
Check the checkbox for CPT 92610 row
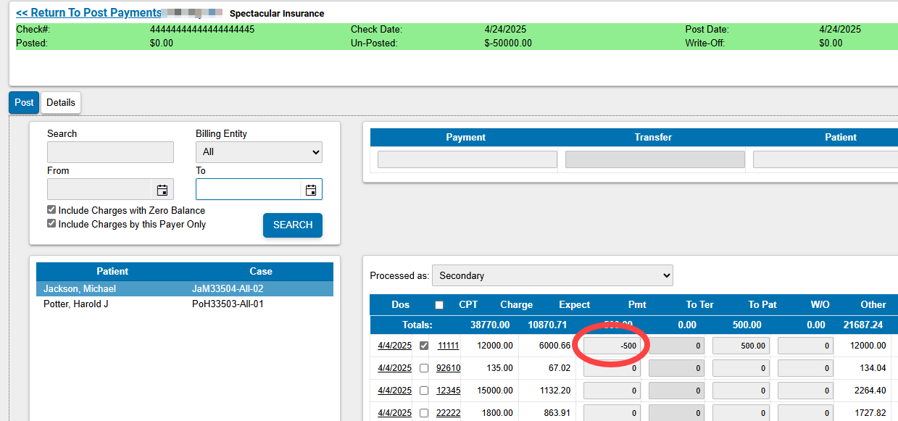pos(424,368)
